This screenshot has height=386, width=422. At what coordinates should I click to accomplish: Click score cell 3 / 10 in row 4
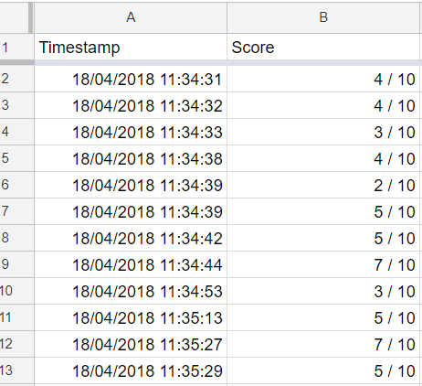pyautogui.click(x=323, y=132)
